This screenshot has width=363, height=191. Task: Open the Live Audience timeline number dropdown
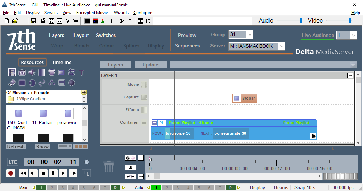353,35
